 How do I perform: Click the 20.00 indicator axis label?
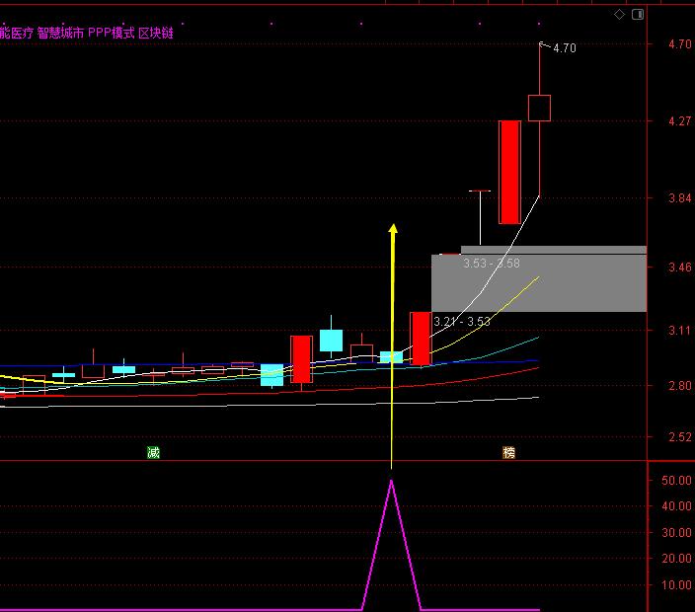(676, 559)
